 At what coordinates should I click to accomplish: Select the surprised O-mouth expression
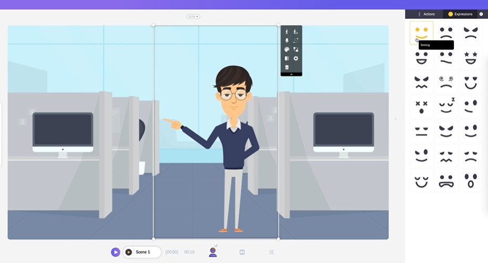coord(471,181)
